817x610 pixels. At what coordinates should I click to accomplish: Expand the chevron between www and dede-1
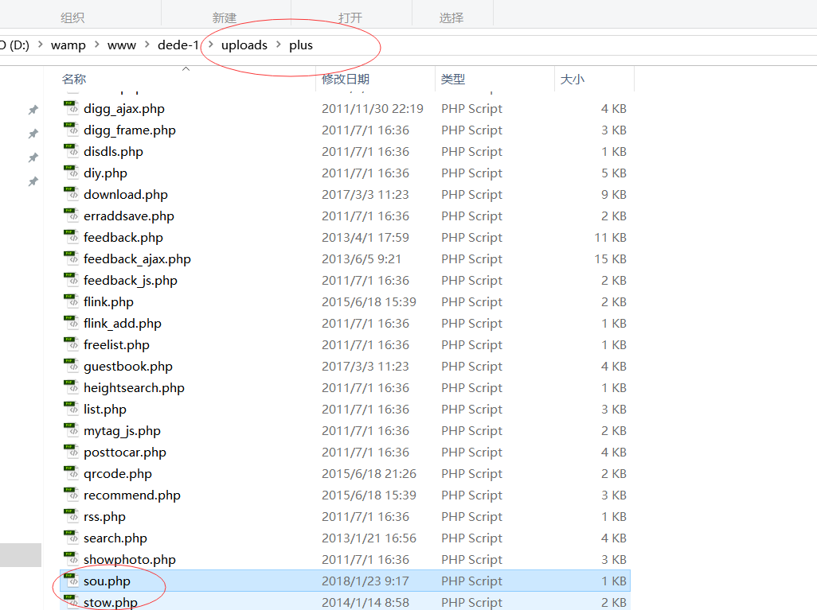tap(147, 45)
